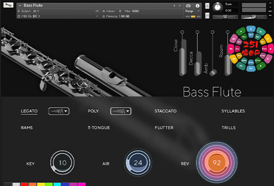Select the LEGATO articulation
Screen dimensions: 274x186
click(x=29, y=111)
